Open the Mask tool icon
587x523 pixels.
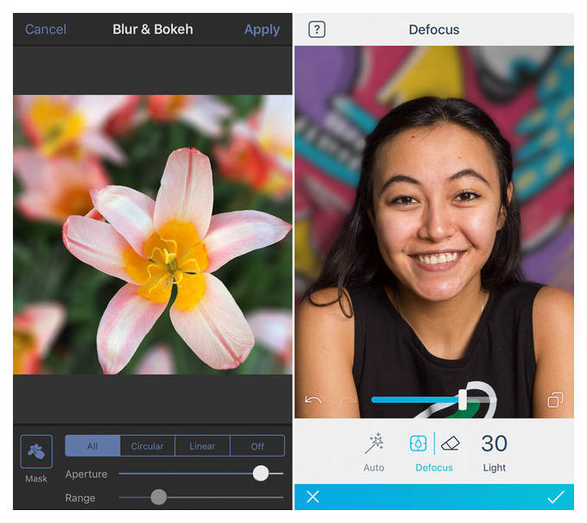coord(36,451)
